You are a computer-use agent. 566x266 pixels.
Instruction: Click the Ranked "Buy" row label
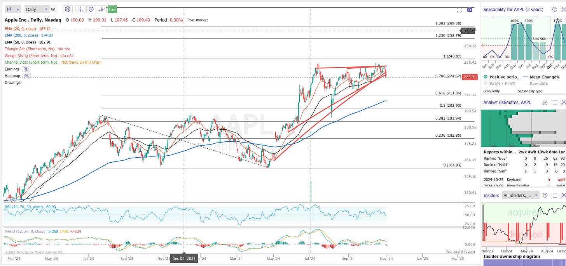coord(495,158)
